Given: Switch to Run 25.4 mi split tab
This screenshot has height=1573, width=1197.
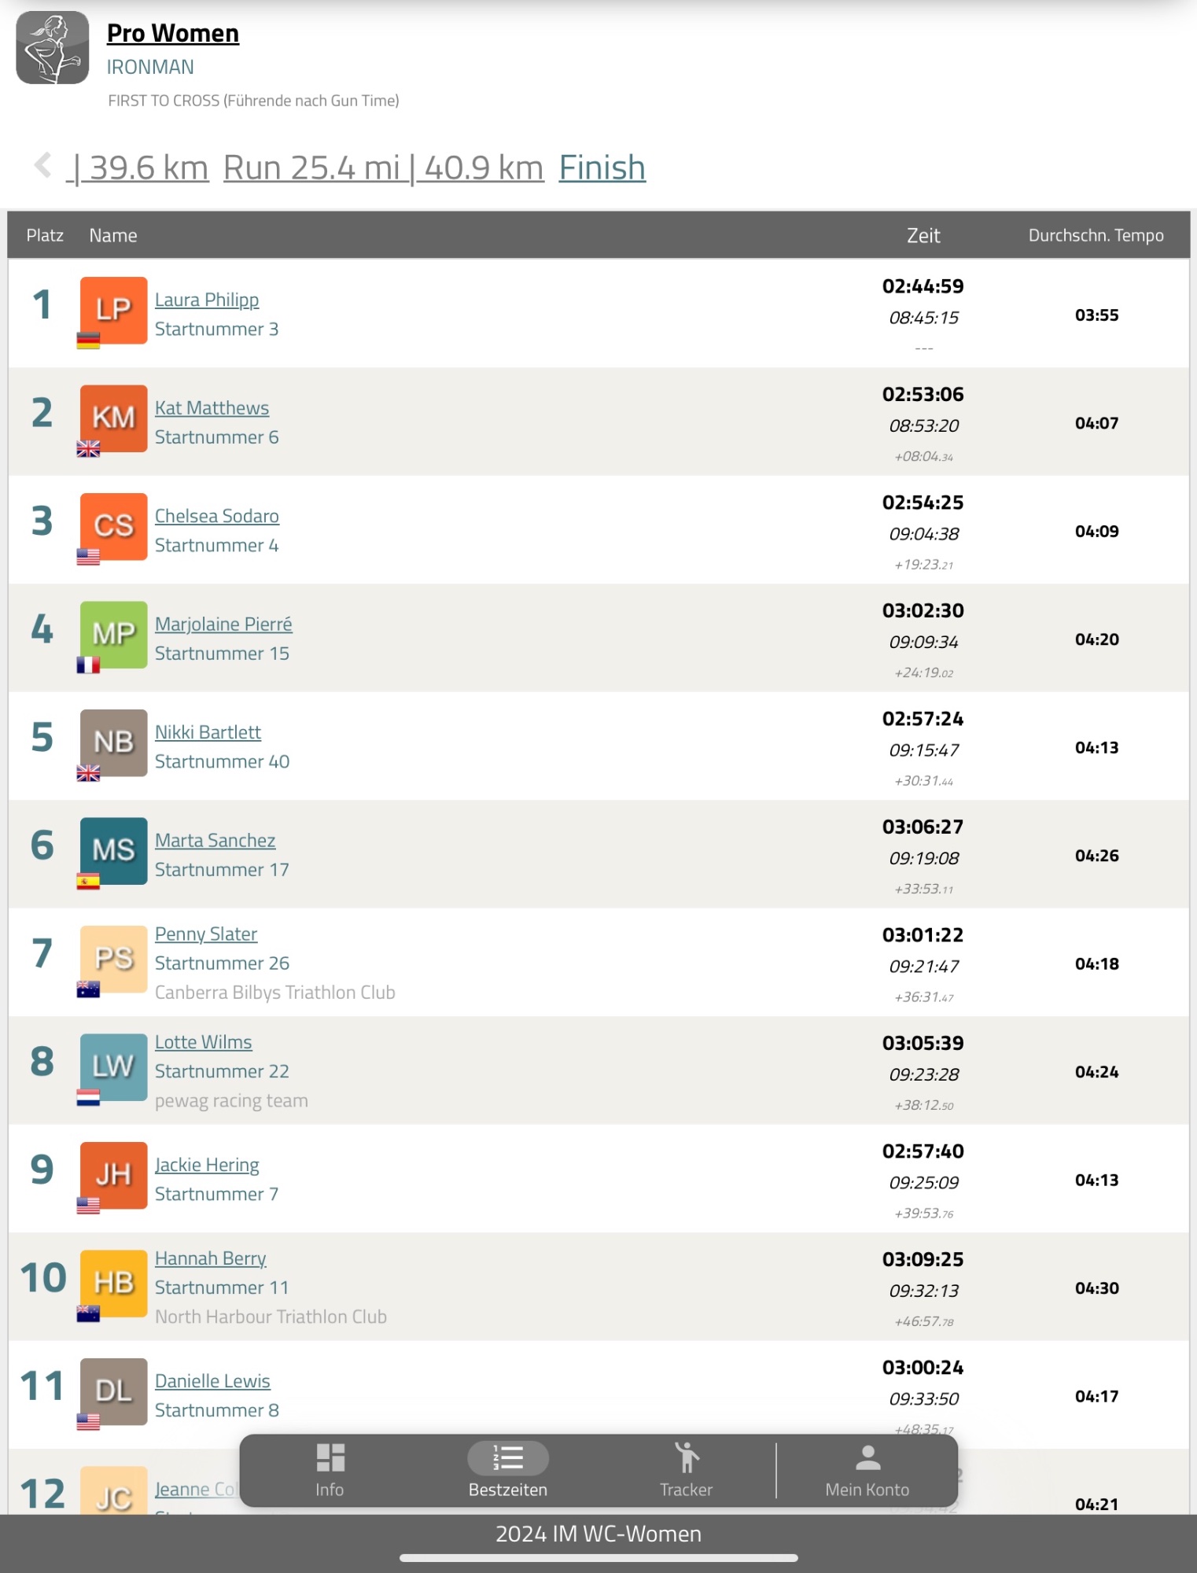Looking at the screenshot, I should [x=383, y=168].
